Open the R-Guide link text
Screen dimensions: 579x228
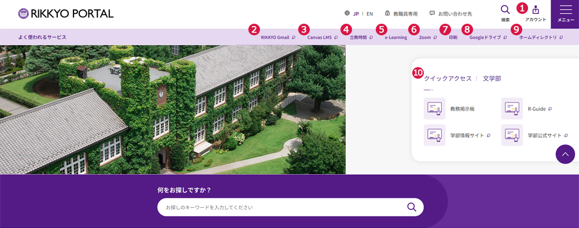coord(537,109)
